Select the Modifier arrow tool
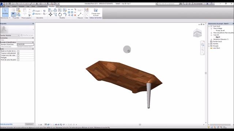This screenshot has height=131, width=234. (5, 12)
